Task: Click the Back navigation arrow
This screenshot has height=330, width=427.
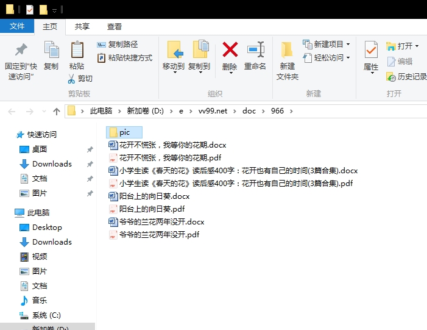Action: (12, 111)
